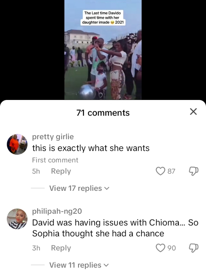Open philipah-ng20's profile avatar
This screenshot has width=206, height=277.
(17, 219)
